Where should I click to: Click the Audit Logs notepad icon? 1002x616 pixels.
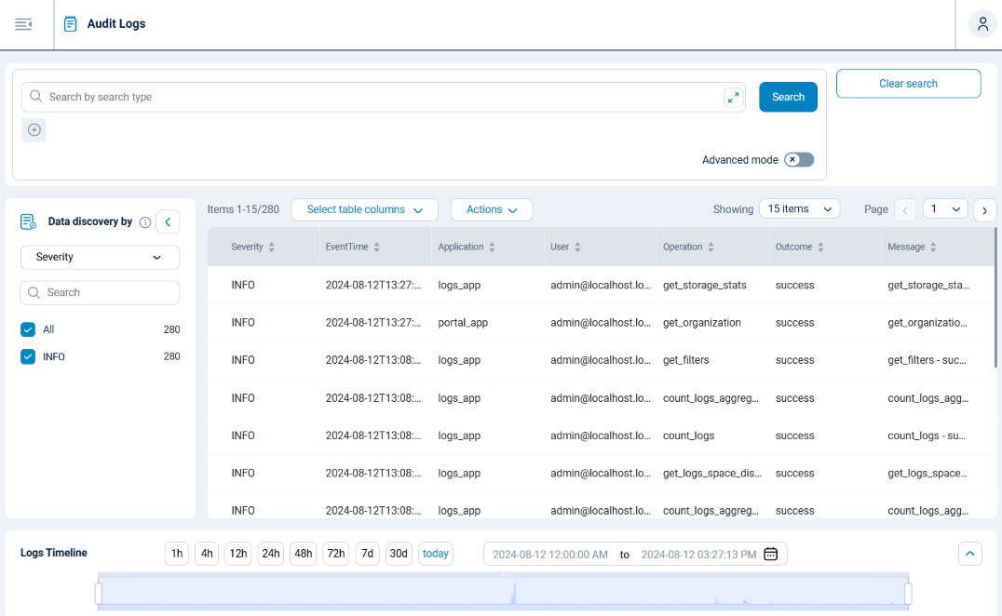[70, 23]
